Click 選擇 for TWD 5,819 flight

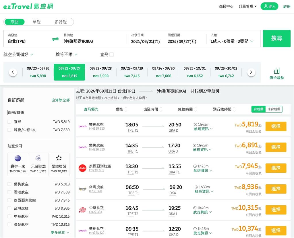coord(276,126)
